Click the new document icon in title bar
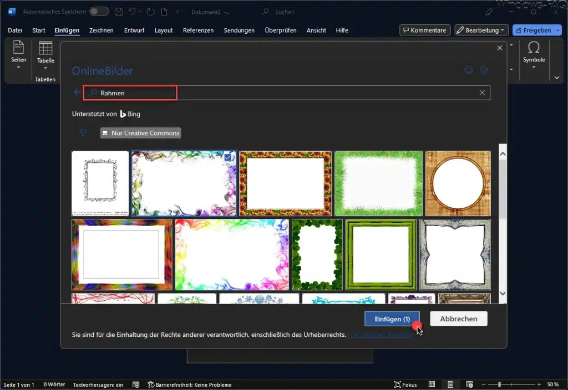This screenshot has width=568, height=390. [x=164, y=12]
